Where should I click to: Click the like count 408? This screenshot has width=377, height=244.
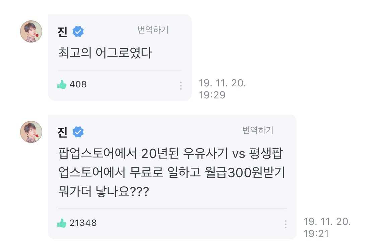(78, 84)
